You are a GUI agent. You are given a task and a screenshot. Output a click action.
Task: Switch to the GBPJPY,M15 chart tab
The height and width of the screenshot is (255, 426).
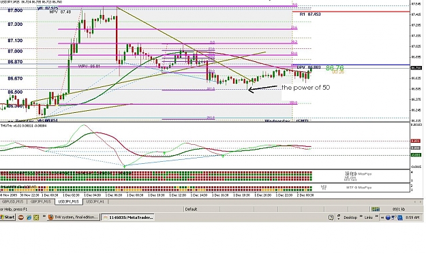(40, 202)
